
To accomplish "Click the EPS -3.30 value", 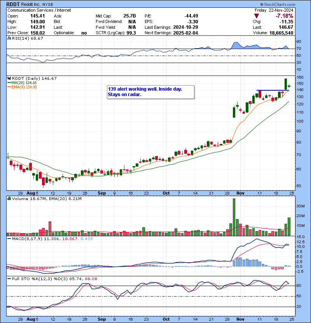I will 192,22.
